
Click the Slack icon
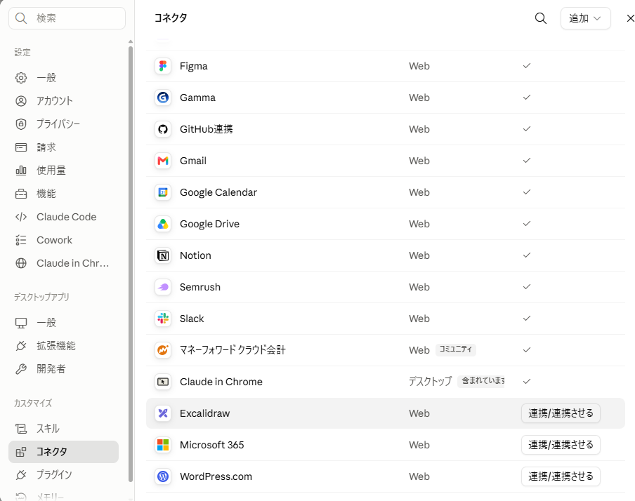(163, 319)
